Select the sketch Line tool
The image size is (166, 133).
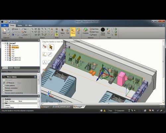click(x=32, y=29)
